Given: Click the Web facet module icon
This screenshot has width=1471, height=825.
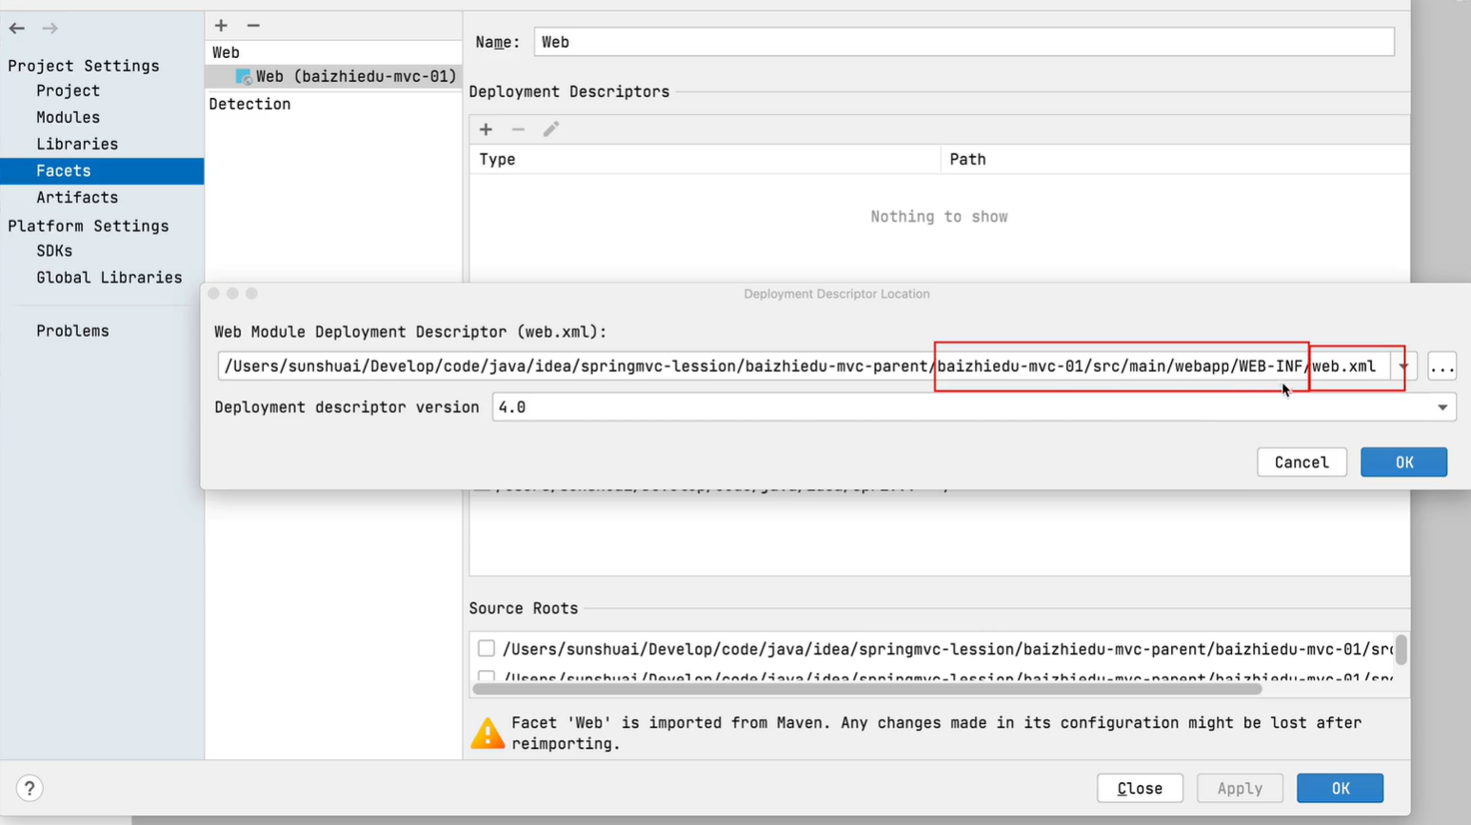Looking at the screenshot, I should [x=244, y=76].
